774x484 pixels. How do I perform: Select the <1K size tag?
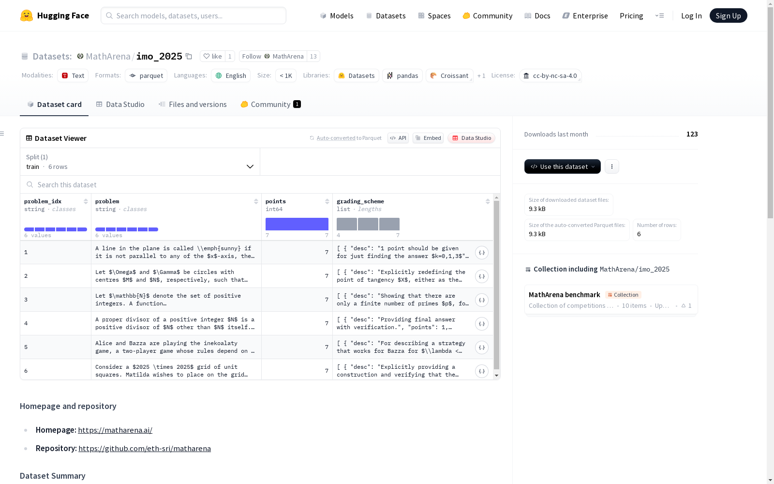pyautogui.click(x=286, y=76)
